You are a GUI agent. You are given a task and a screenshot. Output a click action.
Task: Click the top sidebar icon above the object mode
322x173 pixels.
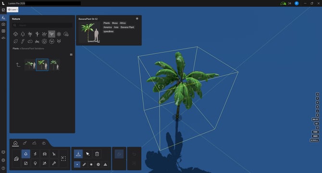(3, 10)
